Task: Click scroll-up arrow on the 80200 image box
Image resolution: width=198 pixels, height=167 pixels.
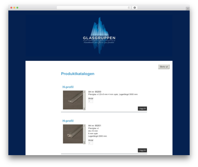Action: coord(84,92)
